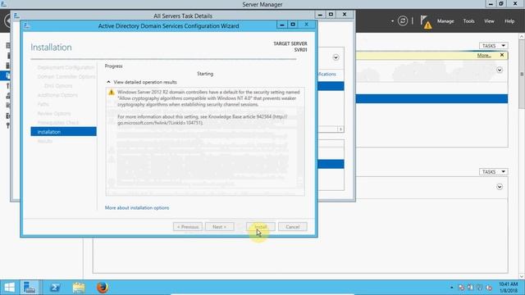Open the Tools menu

click(468, 21)
